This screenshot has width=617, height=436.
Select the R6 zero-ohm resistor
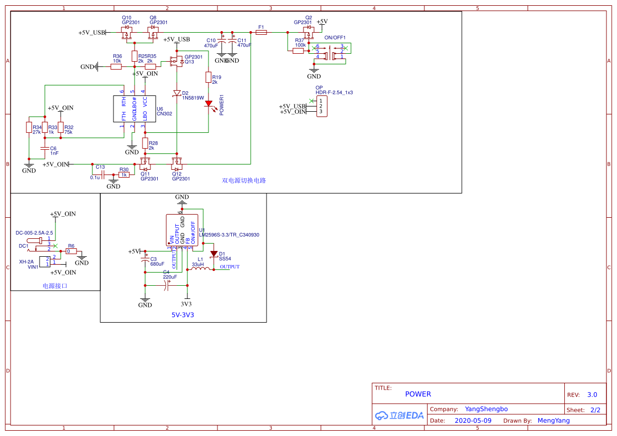pyautogui.click(x=71, y=251)
